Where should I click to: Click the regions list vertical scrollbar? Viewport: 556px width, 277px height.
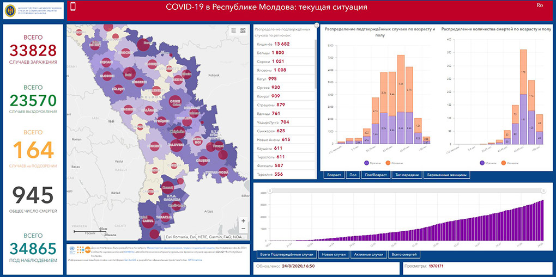click(316, 60)
